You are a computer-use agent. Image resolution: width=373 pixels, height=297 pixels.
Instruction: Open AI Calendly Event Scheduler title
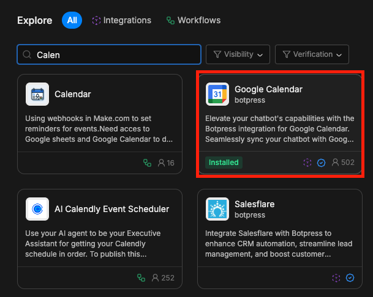[x=112, y=209]
